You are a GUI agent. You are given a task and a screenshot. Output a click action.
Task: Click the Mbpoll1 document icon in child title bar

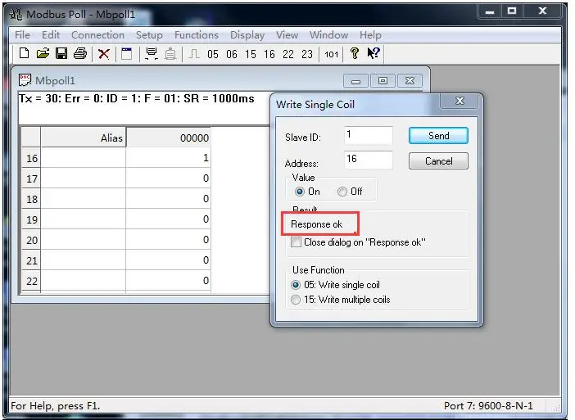click(25, 80)
